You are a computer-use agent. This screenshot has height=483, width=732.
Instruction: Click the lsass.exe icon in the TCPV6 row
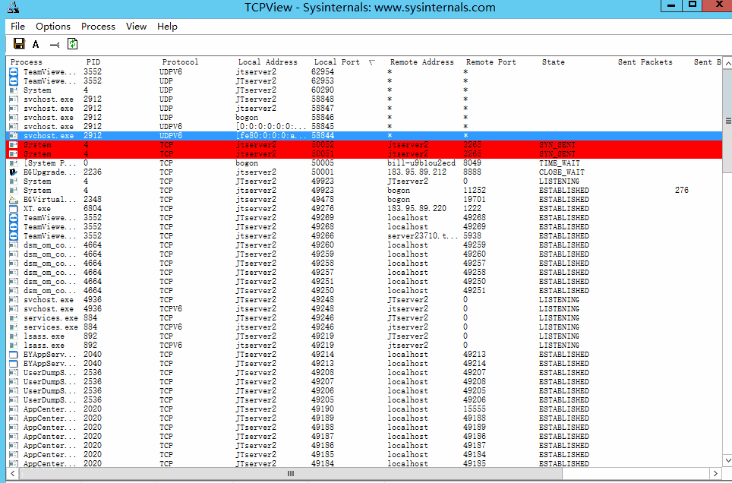tap(14, 346)
